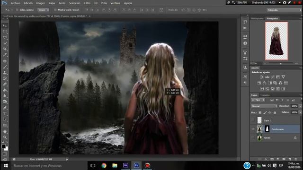This screenshot has height=170, width=303.
Task: Open the Edición menu
Action: [28, 3]
